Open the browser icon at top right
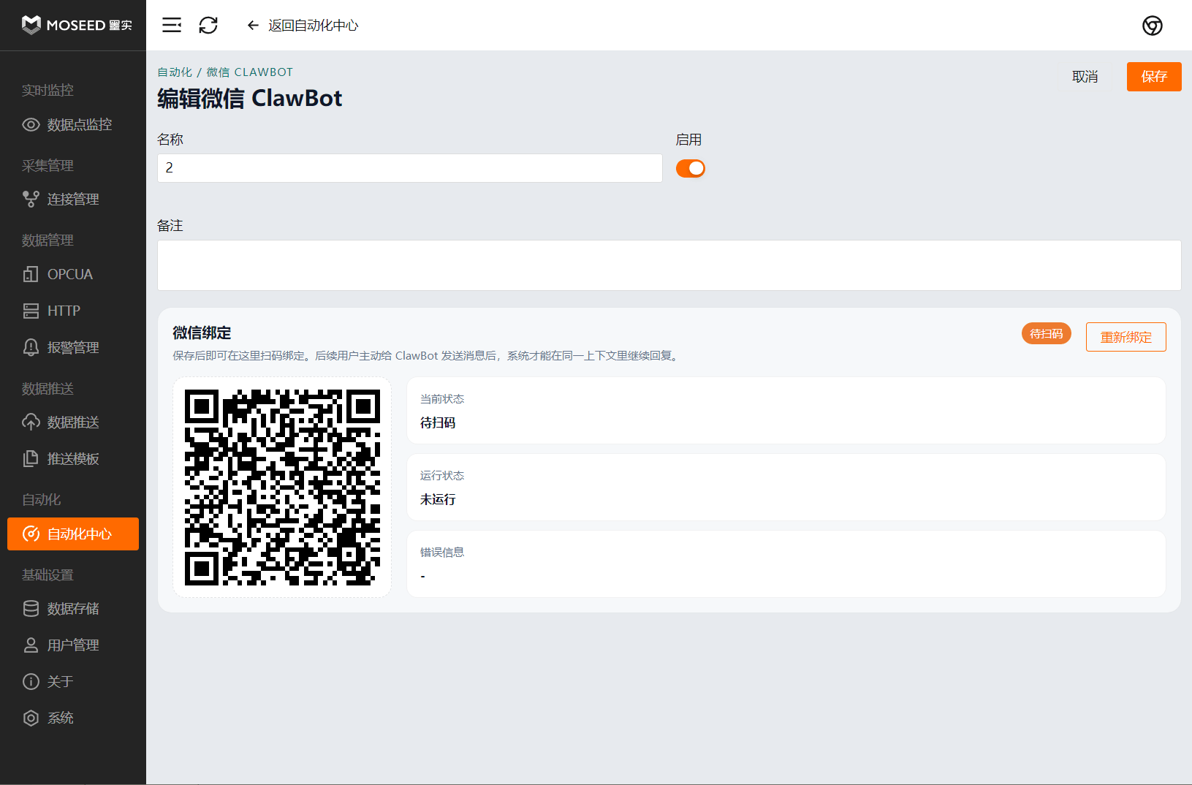 pyautogui.click(x=1153, y=26)
